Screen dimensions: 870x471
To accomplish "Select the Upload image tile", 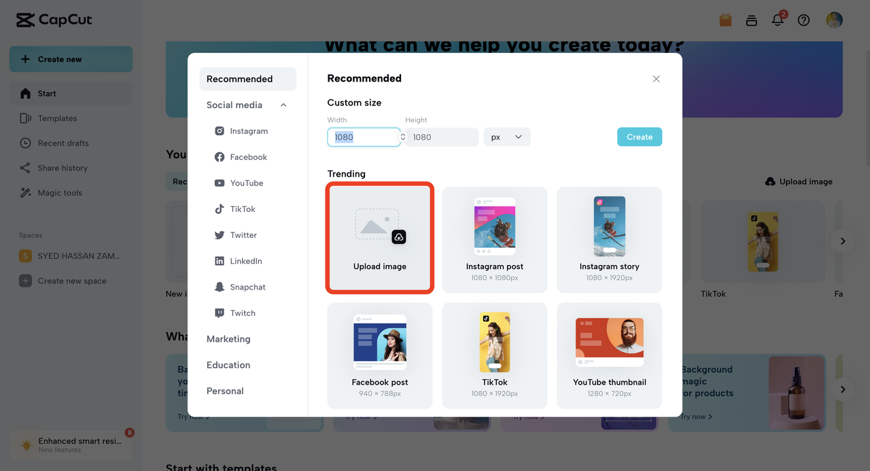I will pos(380,238).
